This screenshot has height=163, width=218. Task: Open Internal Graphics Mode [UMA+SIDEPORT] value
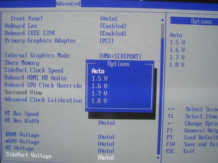click(120, 56)
